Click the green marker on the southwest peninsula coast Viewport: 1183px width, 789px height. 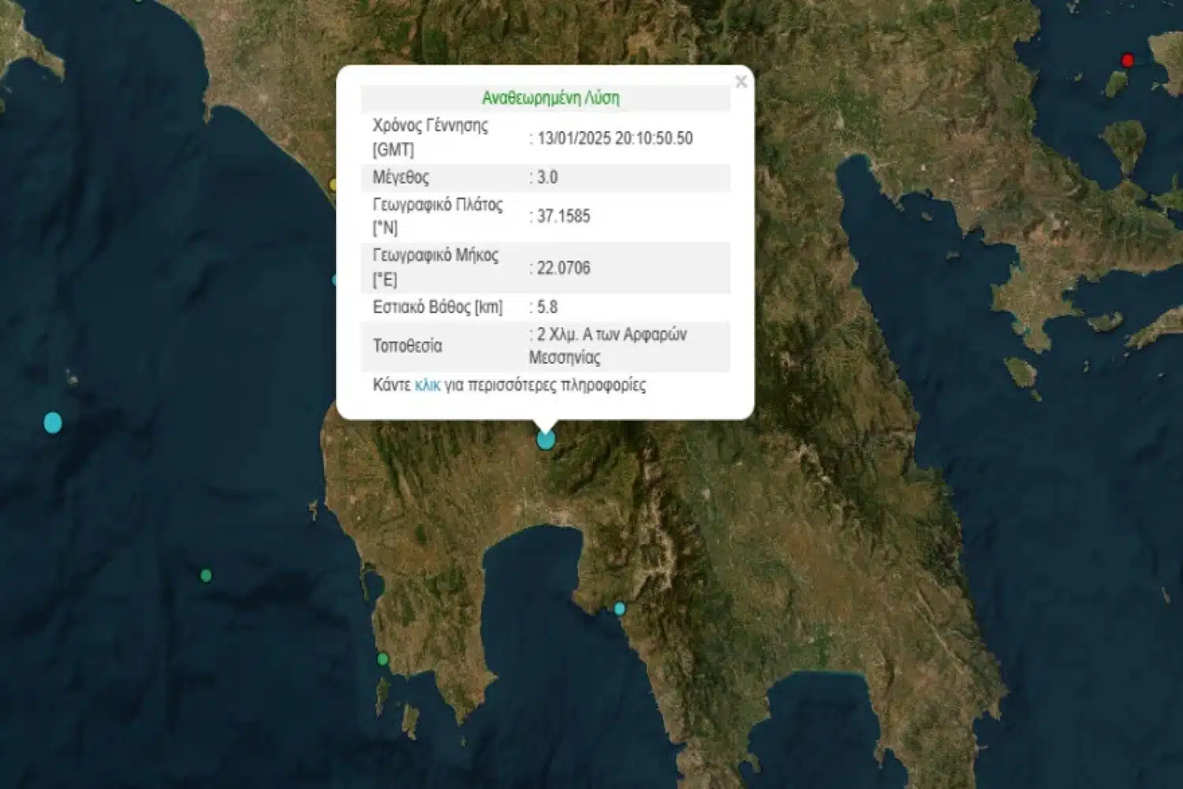coord(383,659)
